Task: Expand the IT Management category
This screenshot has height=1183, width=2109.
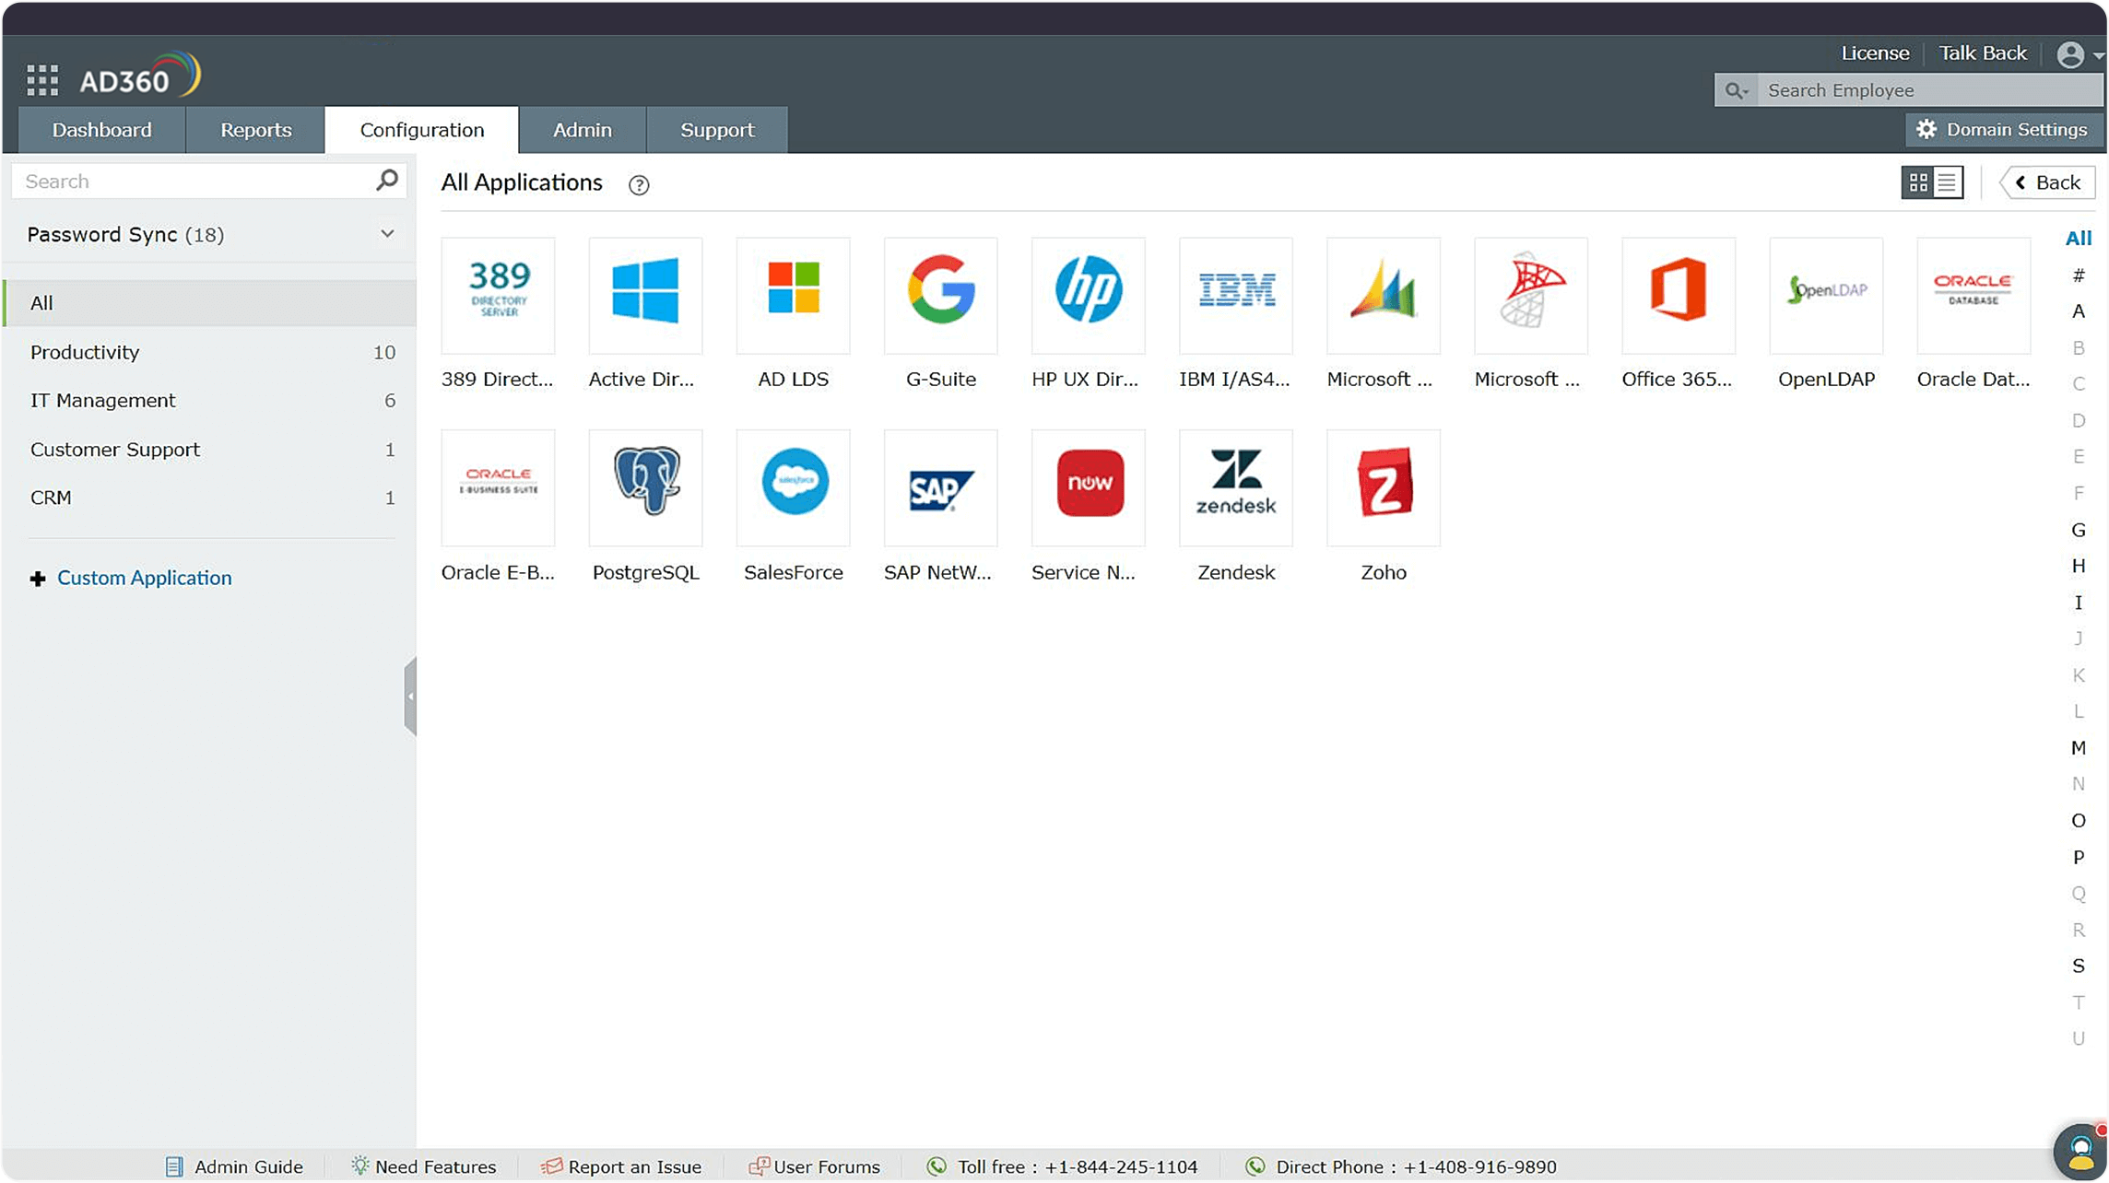Action: 103,400
